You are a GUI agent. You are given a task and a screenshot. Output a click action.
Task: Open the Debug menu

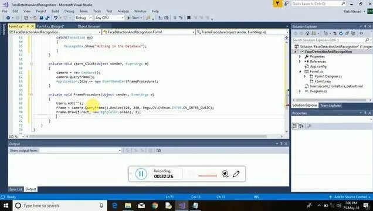[x=69, y=11]
